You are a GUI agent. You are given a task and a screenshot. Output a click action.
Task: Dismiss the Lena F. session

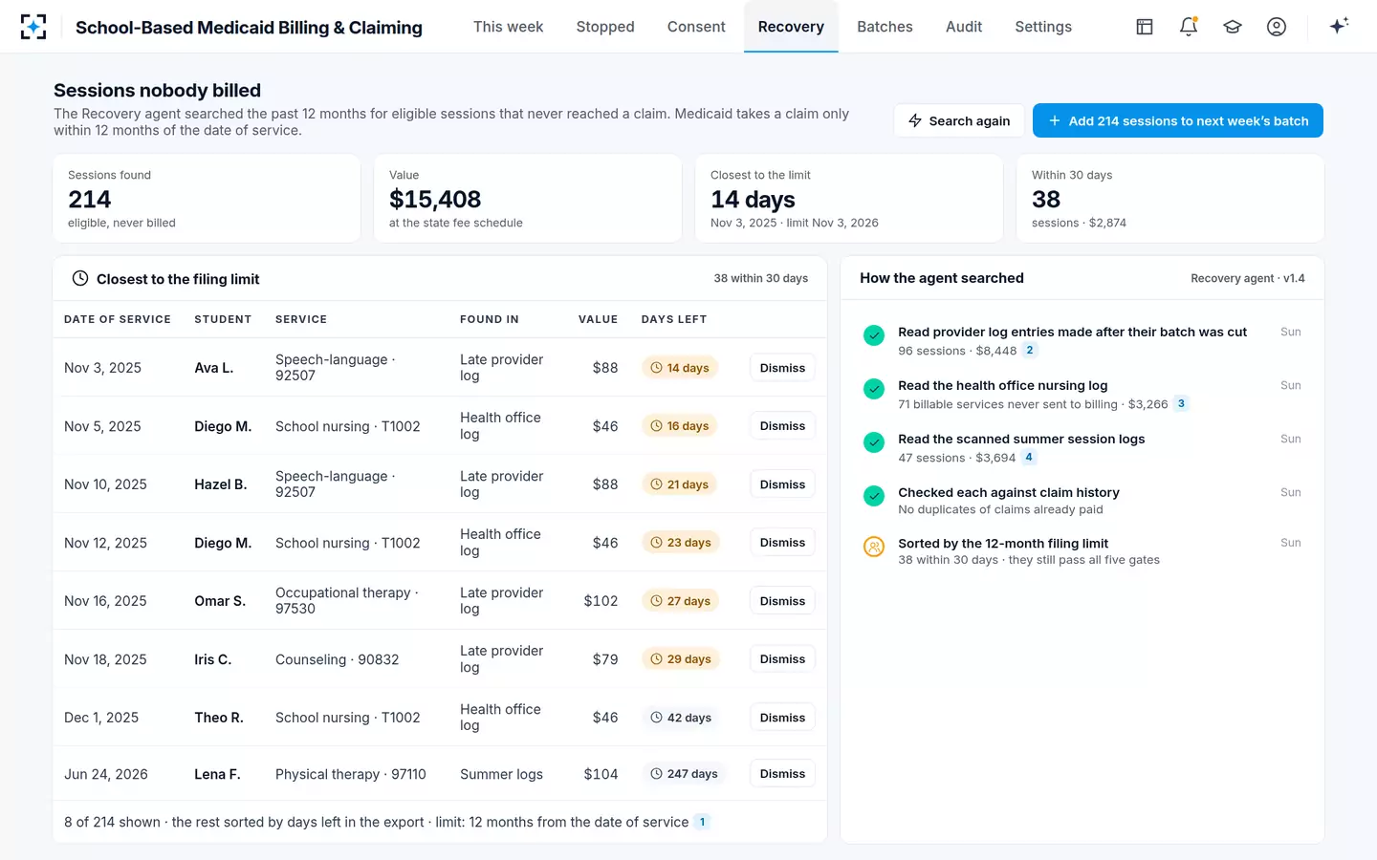click(x=782, y=774)
